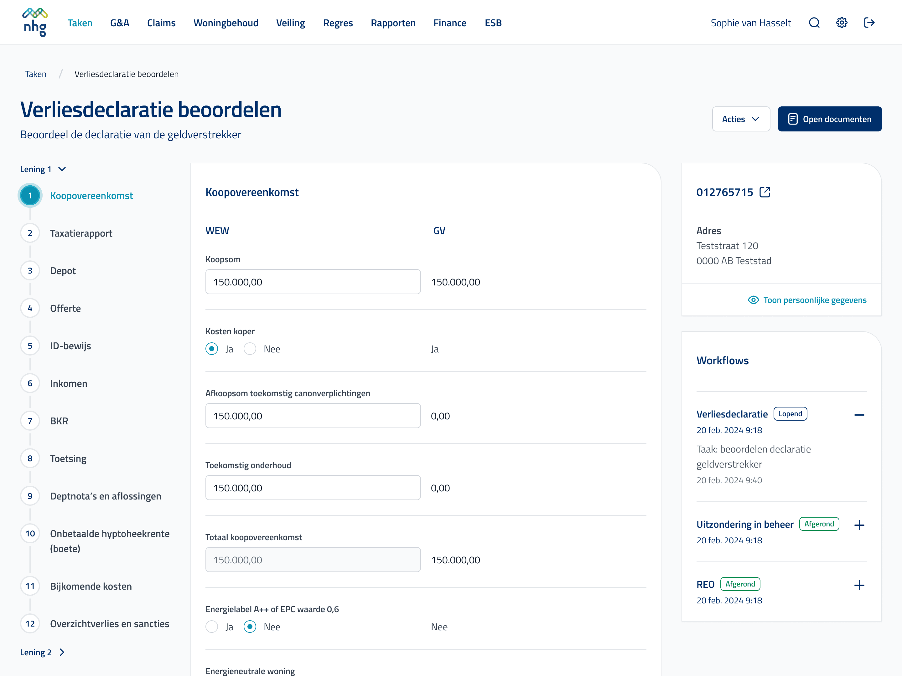Image resolution: width=902 pixels, height=676 pixels.
Task: Open the search icon in header
Action: tap(814, 23)
